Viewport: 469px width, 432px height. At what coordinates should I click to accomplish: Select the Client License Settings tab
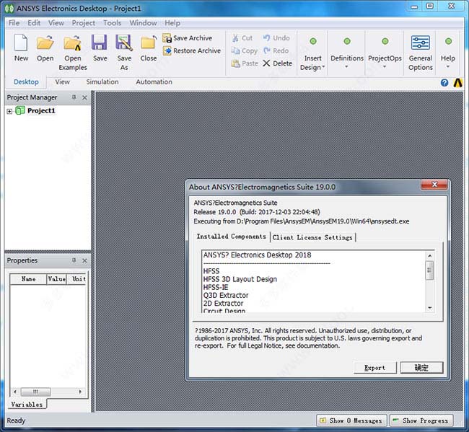click(312, 237)
